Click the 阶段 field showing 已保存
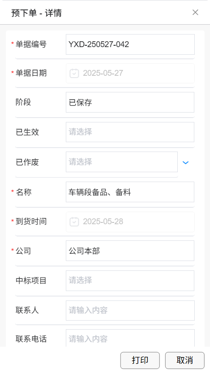Screen dimensions: 210x374 click(x=130, y=102)
